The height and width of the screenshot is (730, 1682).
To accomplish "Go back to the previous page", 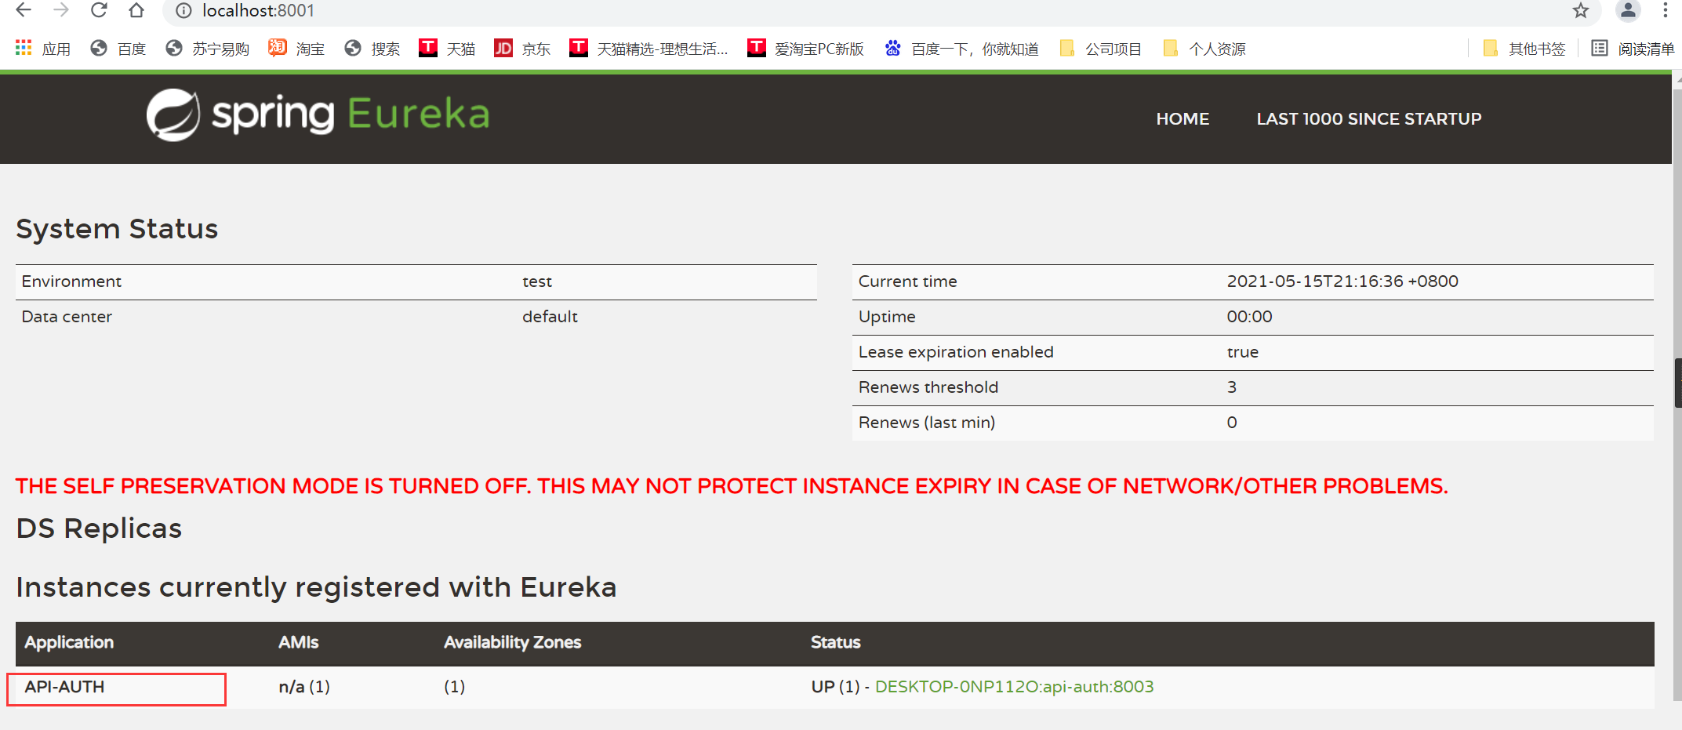I will coord(22,11).
